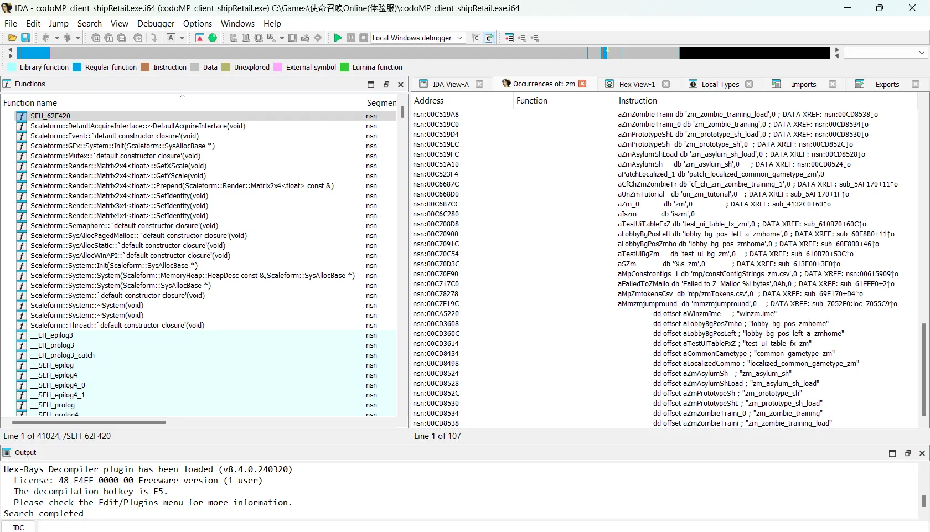
Task: Click the red triangle toolbar icon
Action: click(200, 38)
